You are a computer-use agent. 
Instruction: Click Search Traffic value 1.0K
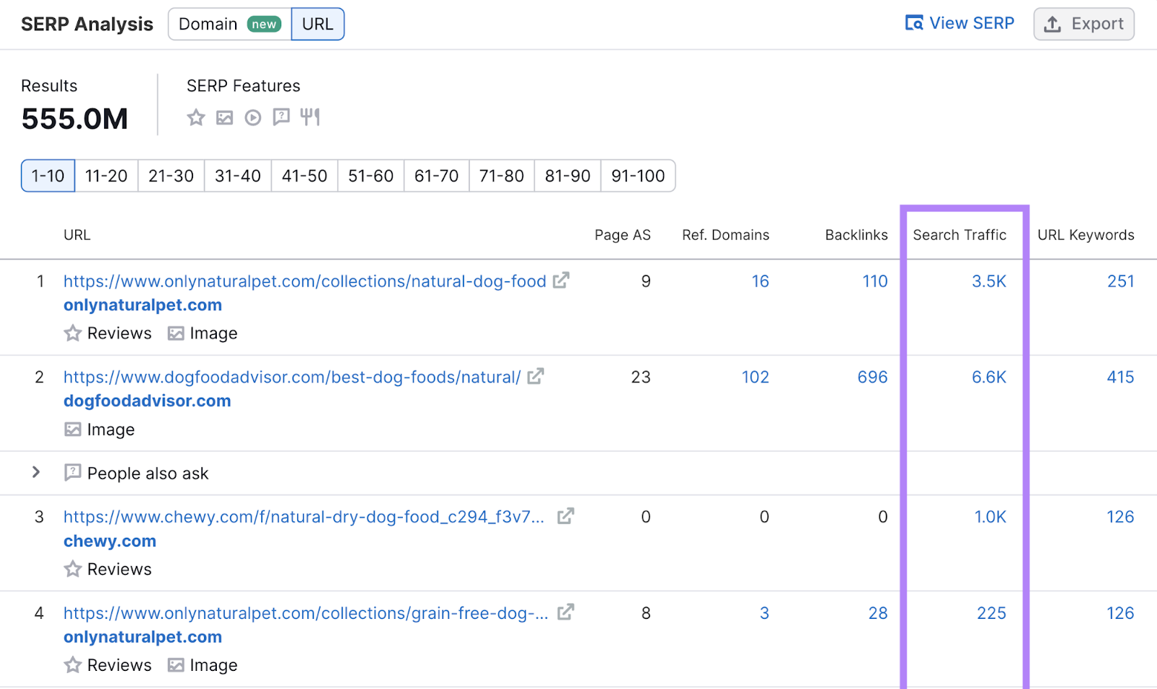[991, 517]
